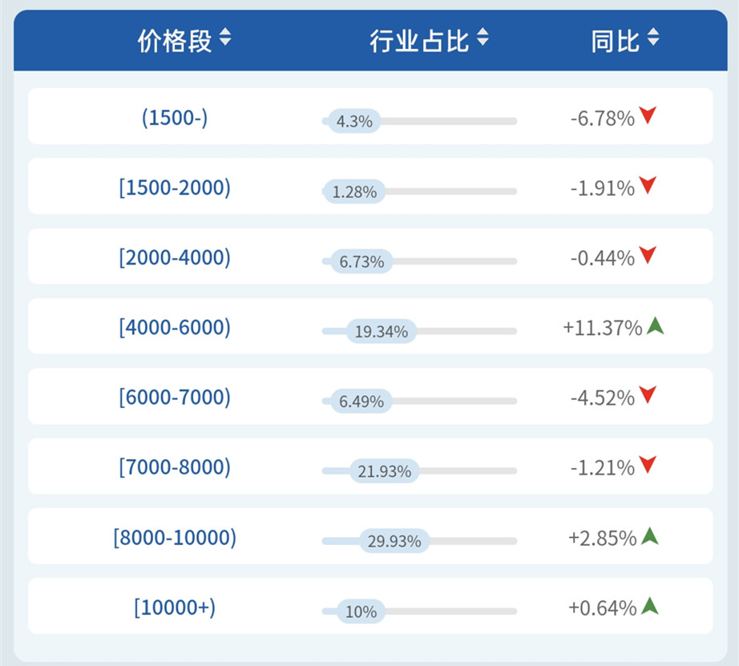Image resolution: width=739 pixels, height=666 pixels.
Task: Select the [8000-10000) price segment label
Action: pyautogui.click(x=175, y=536)
